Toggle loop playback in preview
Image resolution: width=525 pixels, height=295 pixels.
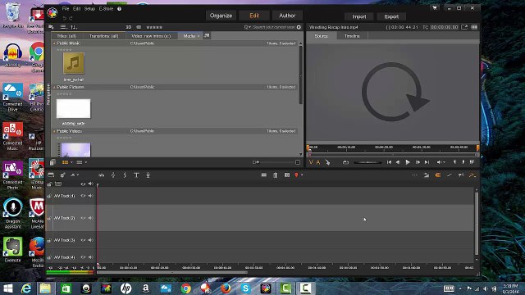tap(345, 162)
